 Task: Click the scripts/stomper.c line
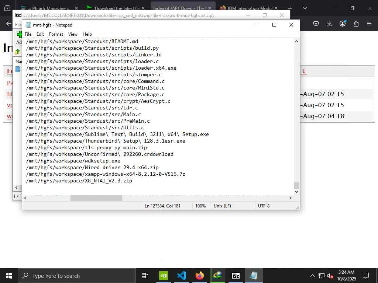94,74
